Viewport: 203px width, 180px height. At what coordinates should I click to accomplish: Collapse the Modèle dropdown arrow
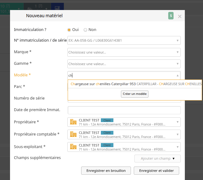178,75
